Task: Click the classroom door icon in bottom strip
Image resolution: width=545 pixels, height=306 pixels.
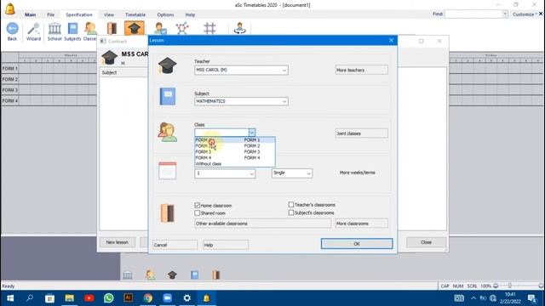Action: (x=215, y=275)
